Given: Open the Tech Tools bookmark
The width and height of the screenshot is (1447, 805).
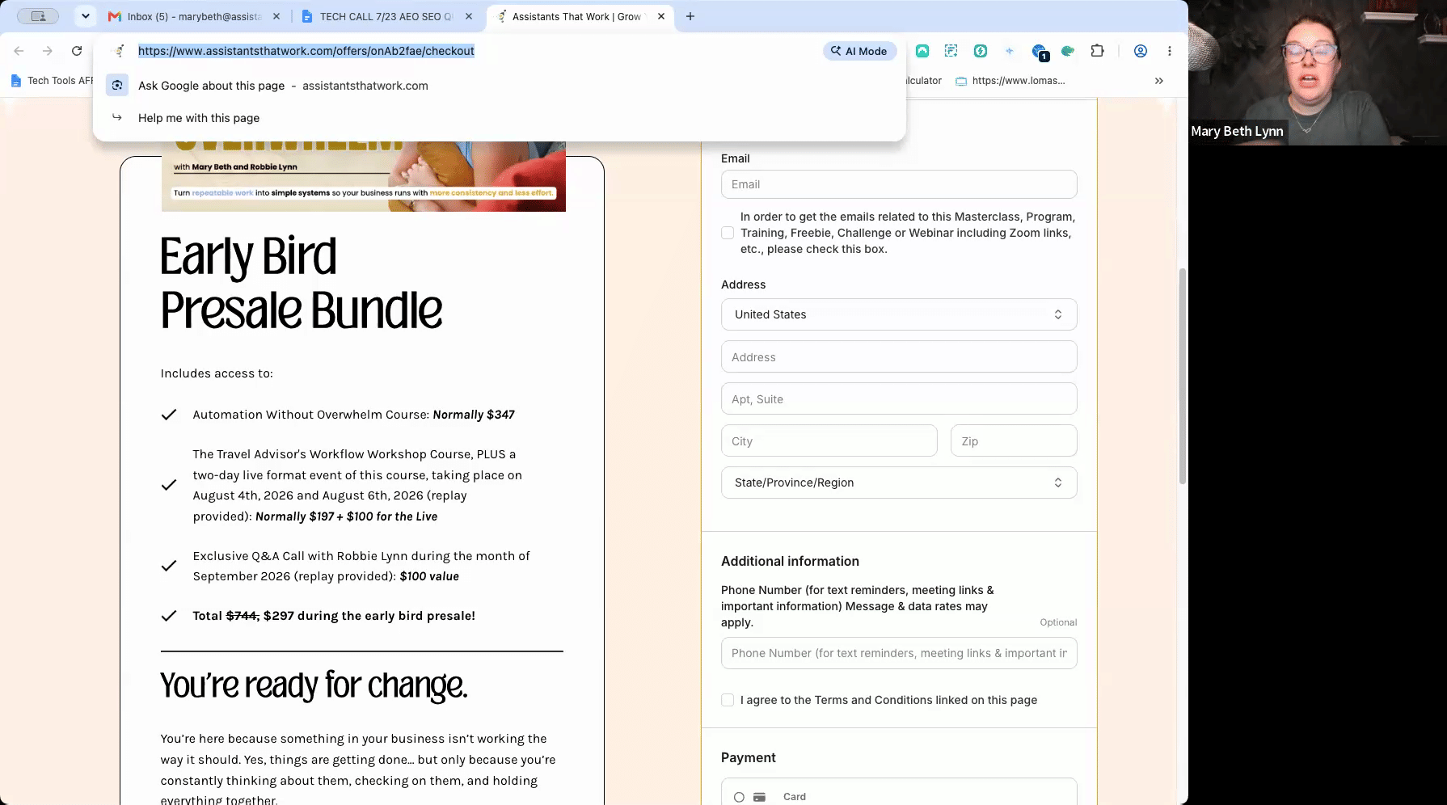Looking at the screenshot, I should pos(53,81).
